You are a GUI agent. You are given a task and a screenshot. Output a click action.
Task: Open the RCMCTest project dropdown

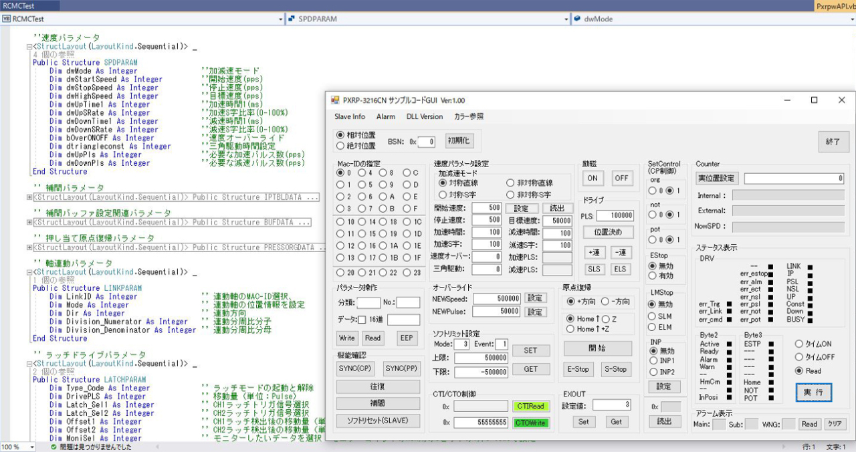coord(142,19)
